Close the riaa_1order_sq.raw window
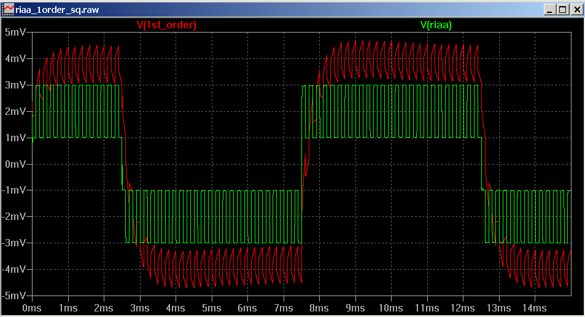This screenshot has width=585, height=317. coord(577,9)
